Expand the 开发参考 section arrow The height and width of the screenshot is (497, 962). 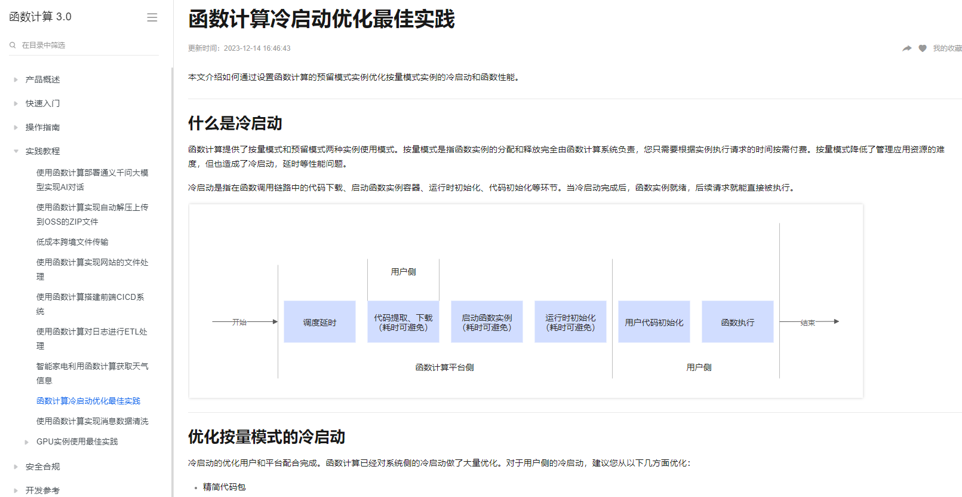click(16, 490)
